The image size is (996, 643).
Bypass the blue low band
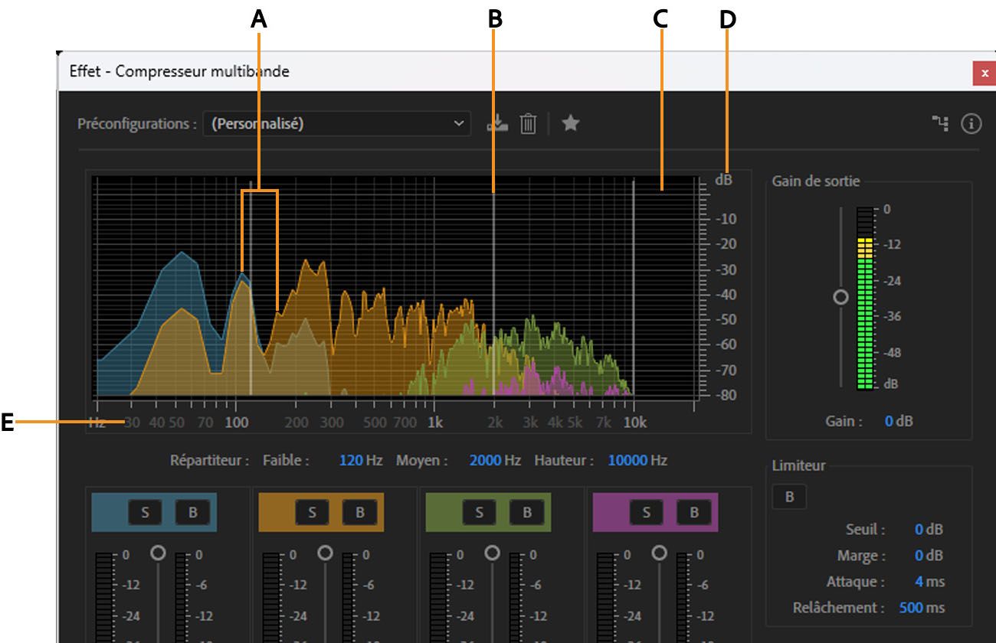(x=192, y=513)
